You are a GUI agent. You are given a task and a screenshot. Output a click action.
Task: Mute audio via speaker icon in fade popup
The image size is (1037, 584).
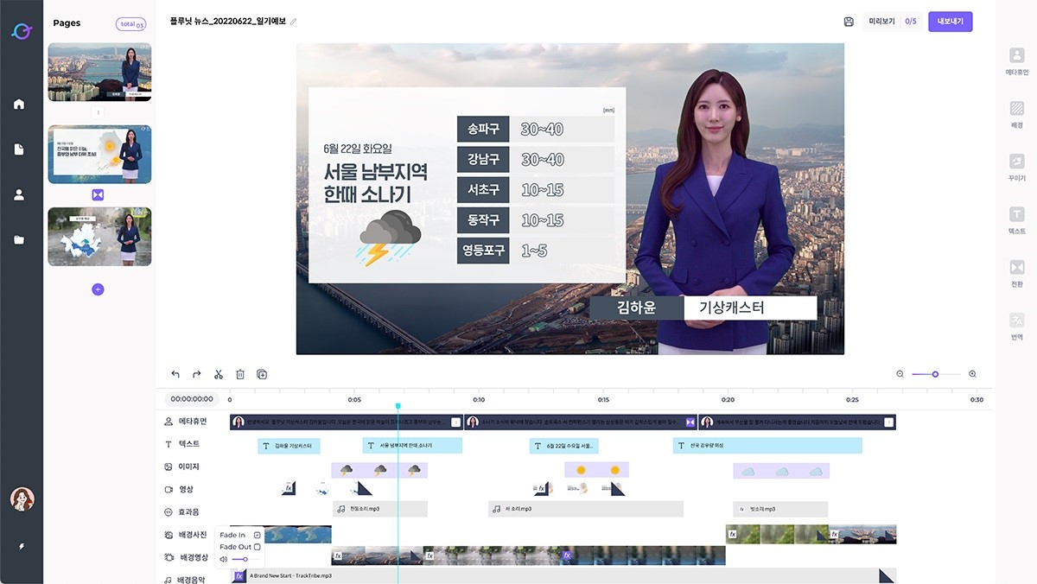point(224,559)
